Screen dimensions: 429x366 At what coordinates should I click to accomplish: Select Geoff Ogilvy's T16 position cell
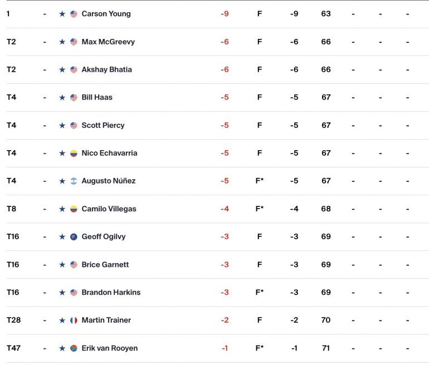(13, 236)
